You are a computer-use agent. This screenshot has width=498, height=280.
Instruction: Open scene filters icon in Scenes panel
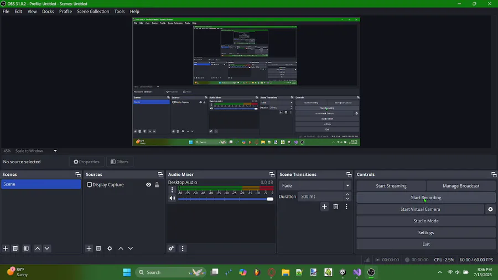pyautogui.click(x=27, y=248)
